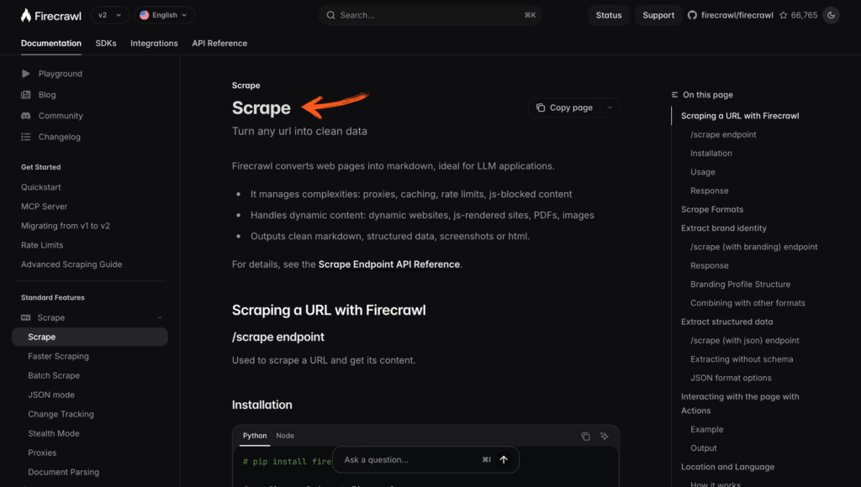Switch to the API Reference tab
The image size is (861, 487).
click(219, 43)
